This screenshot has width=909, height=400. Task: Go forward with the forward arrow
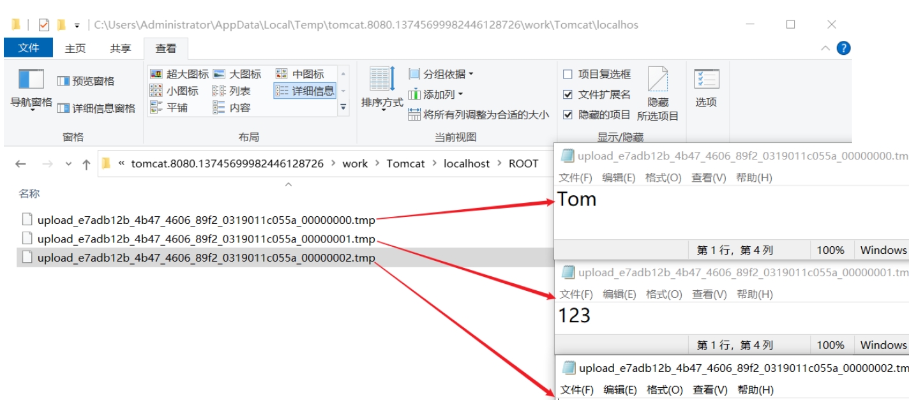click(x=47, y=164)
